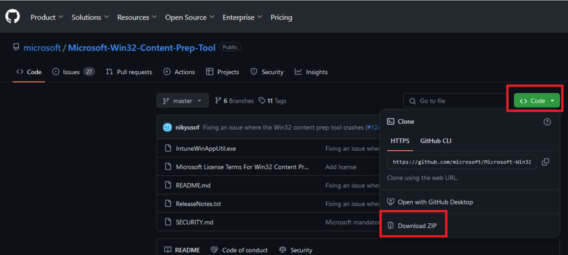
Task: Open Microsoft-Win32-Content-Prep-Tool repository link
Action: [x=141, y=48]
